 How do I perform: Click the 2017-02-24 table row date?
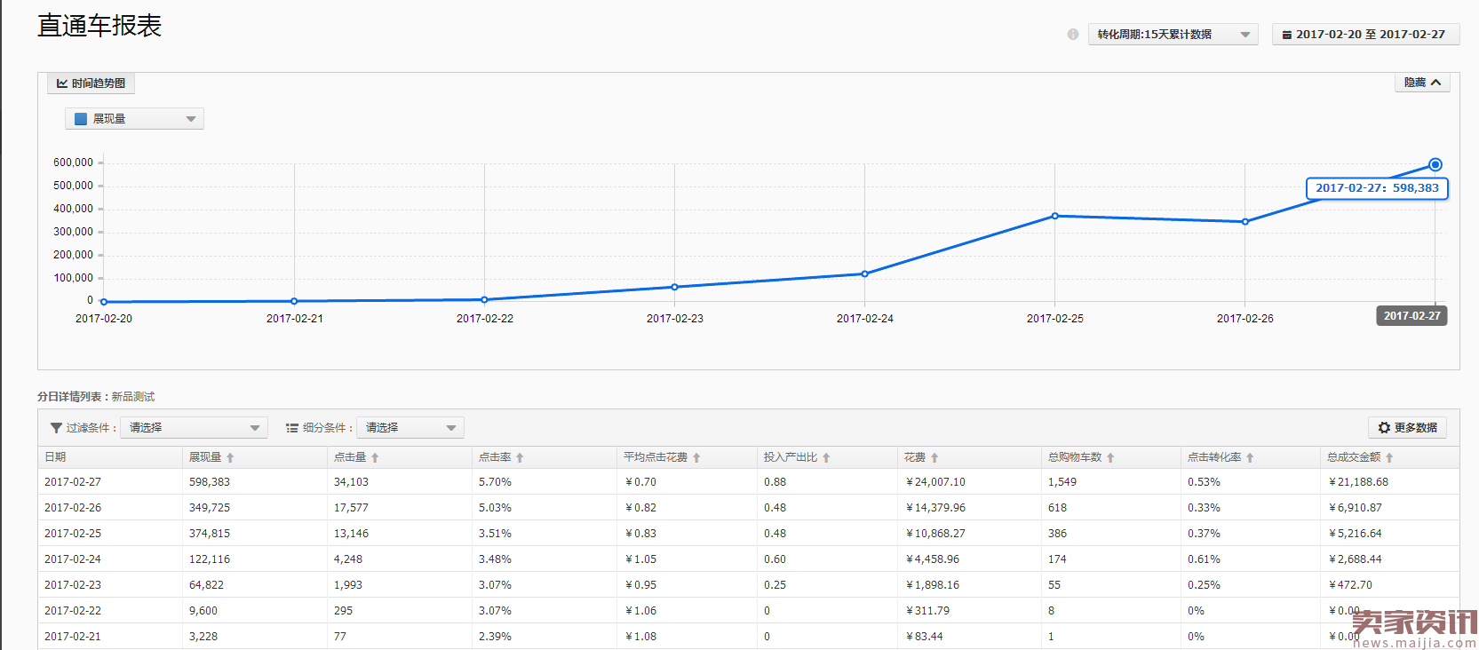tap(73, 559)
